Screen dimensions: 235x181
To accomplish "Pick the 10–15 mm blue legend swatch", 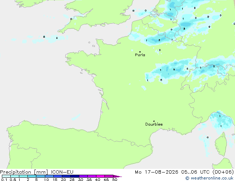I will click(x=49, y=176).
